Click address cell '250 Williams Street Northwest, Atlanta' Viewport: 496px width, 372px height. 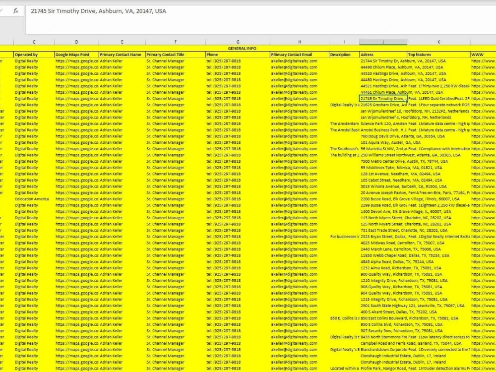pos(383,155)
